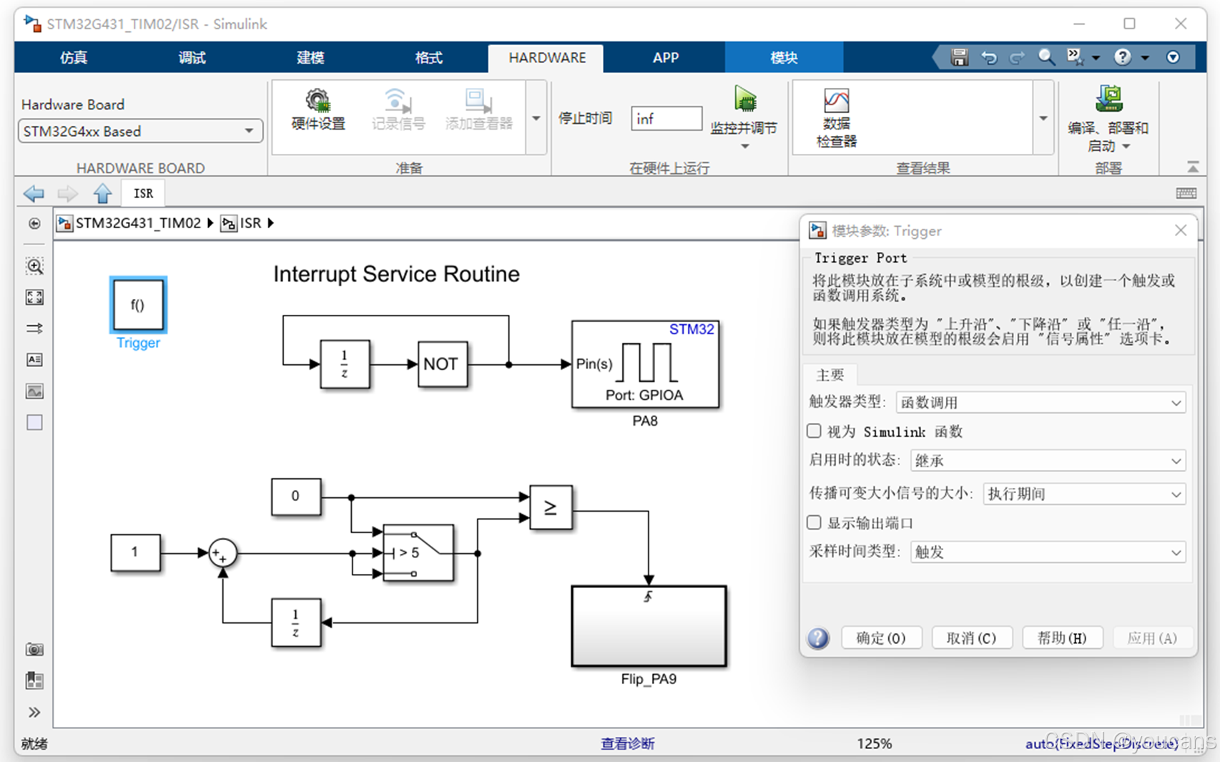
Task: Navigate back with the blue left arrow
Action: (34, 193)
